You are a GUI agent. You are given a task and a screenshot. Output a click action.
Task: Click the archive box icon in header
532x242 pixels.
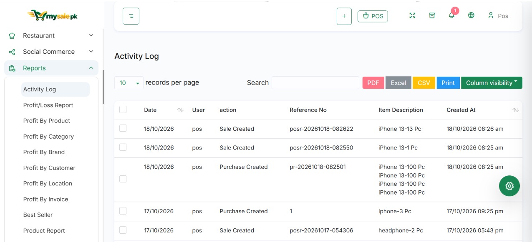(432, 15)
